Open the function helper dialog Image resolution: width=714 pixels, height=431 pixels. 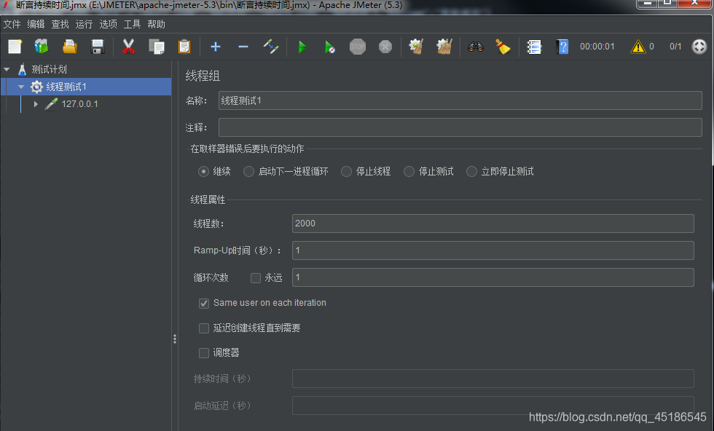click(x=535, y=47)
